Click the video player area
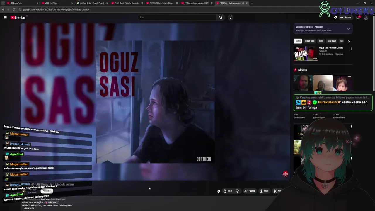The image size is (375, 211). 155,102
